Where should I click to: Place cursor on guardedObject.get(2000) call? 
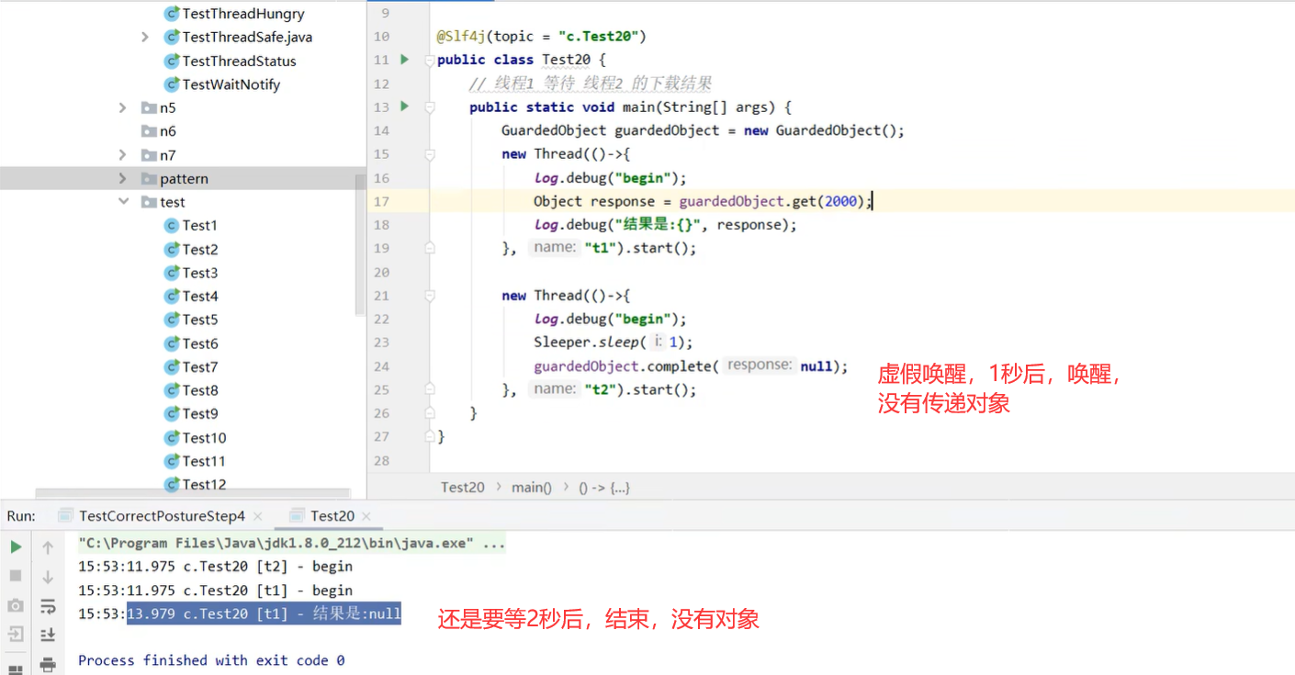pos(773,201)
